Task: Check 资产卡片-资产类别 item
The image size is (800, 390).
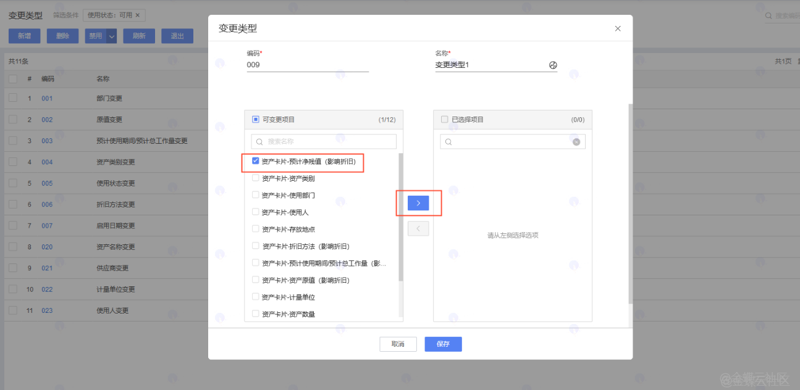Action: pyautogui.click(x=255, y=178)
